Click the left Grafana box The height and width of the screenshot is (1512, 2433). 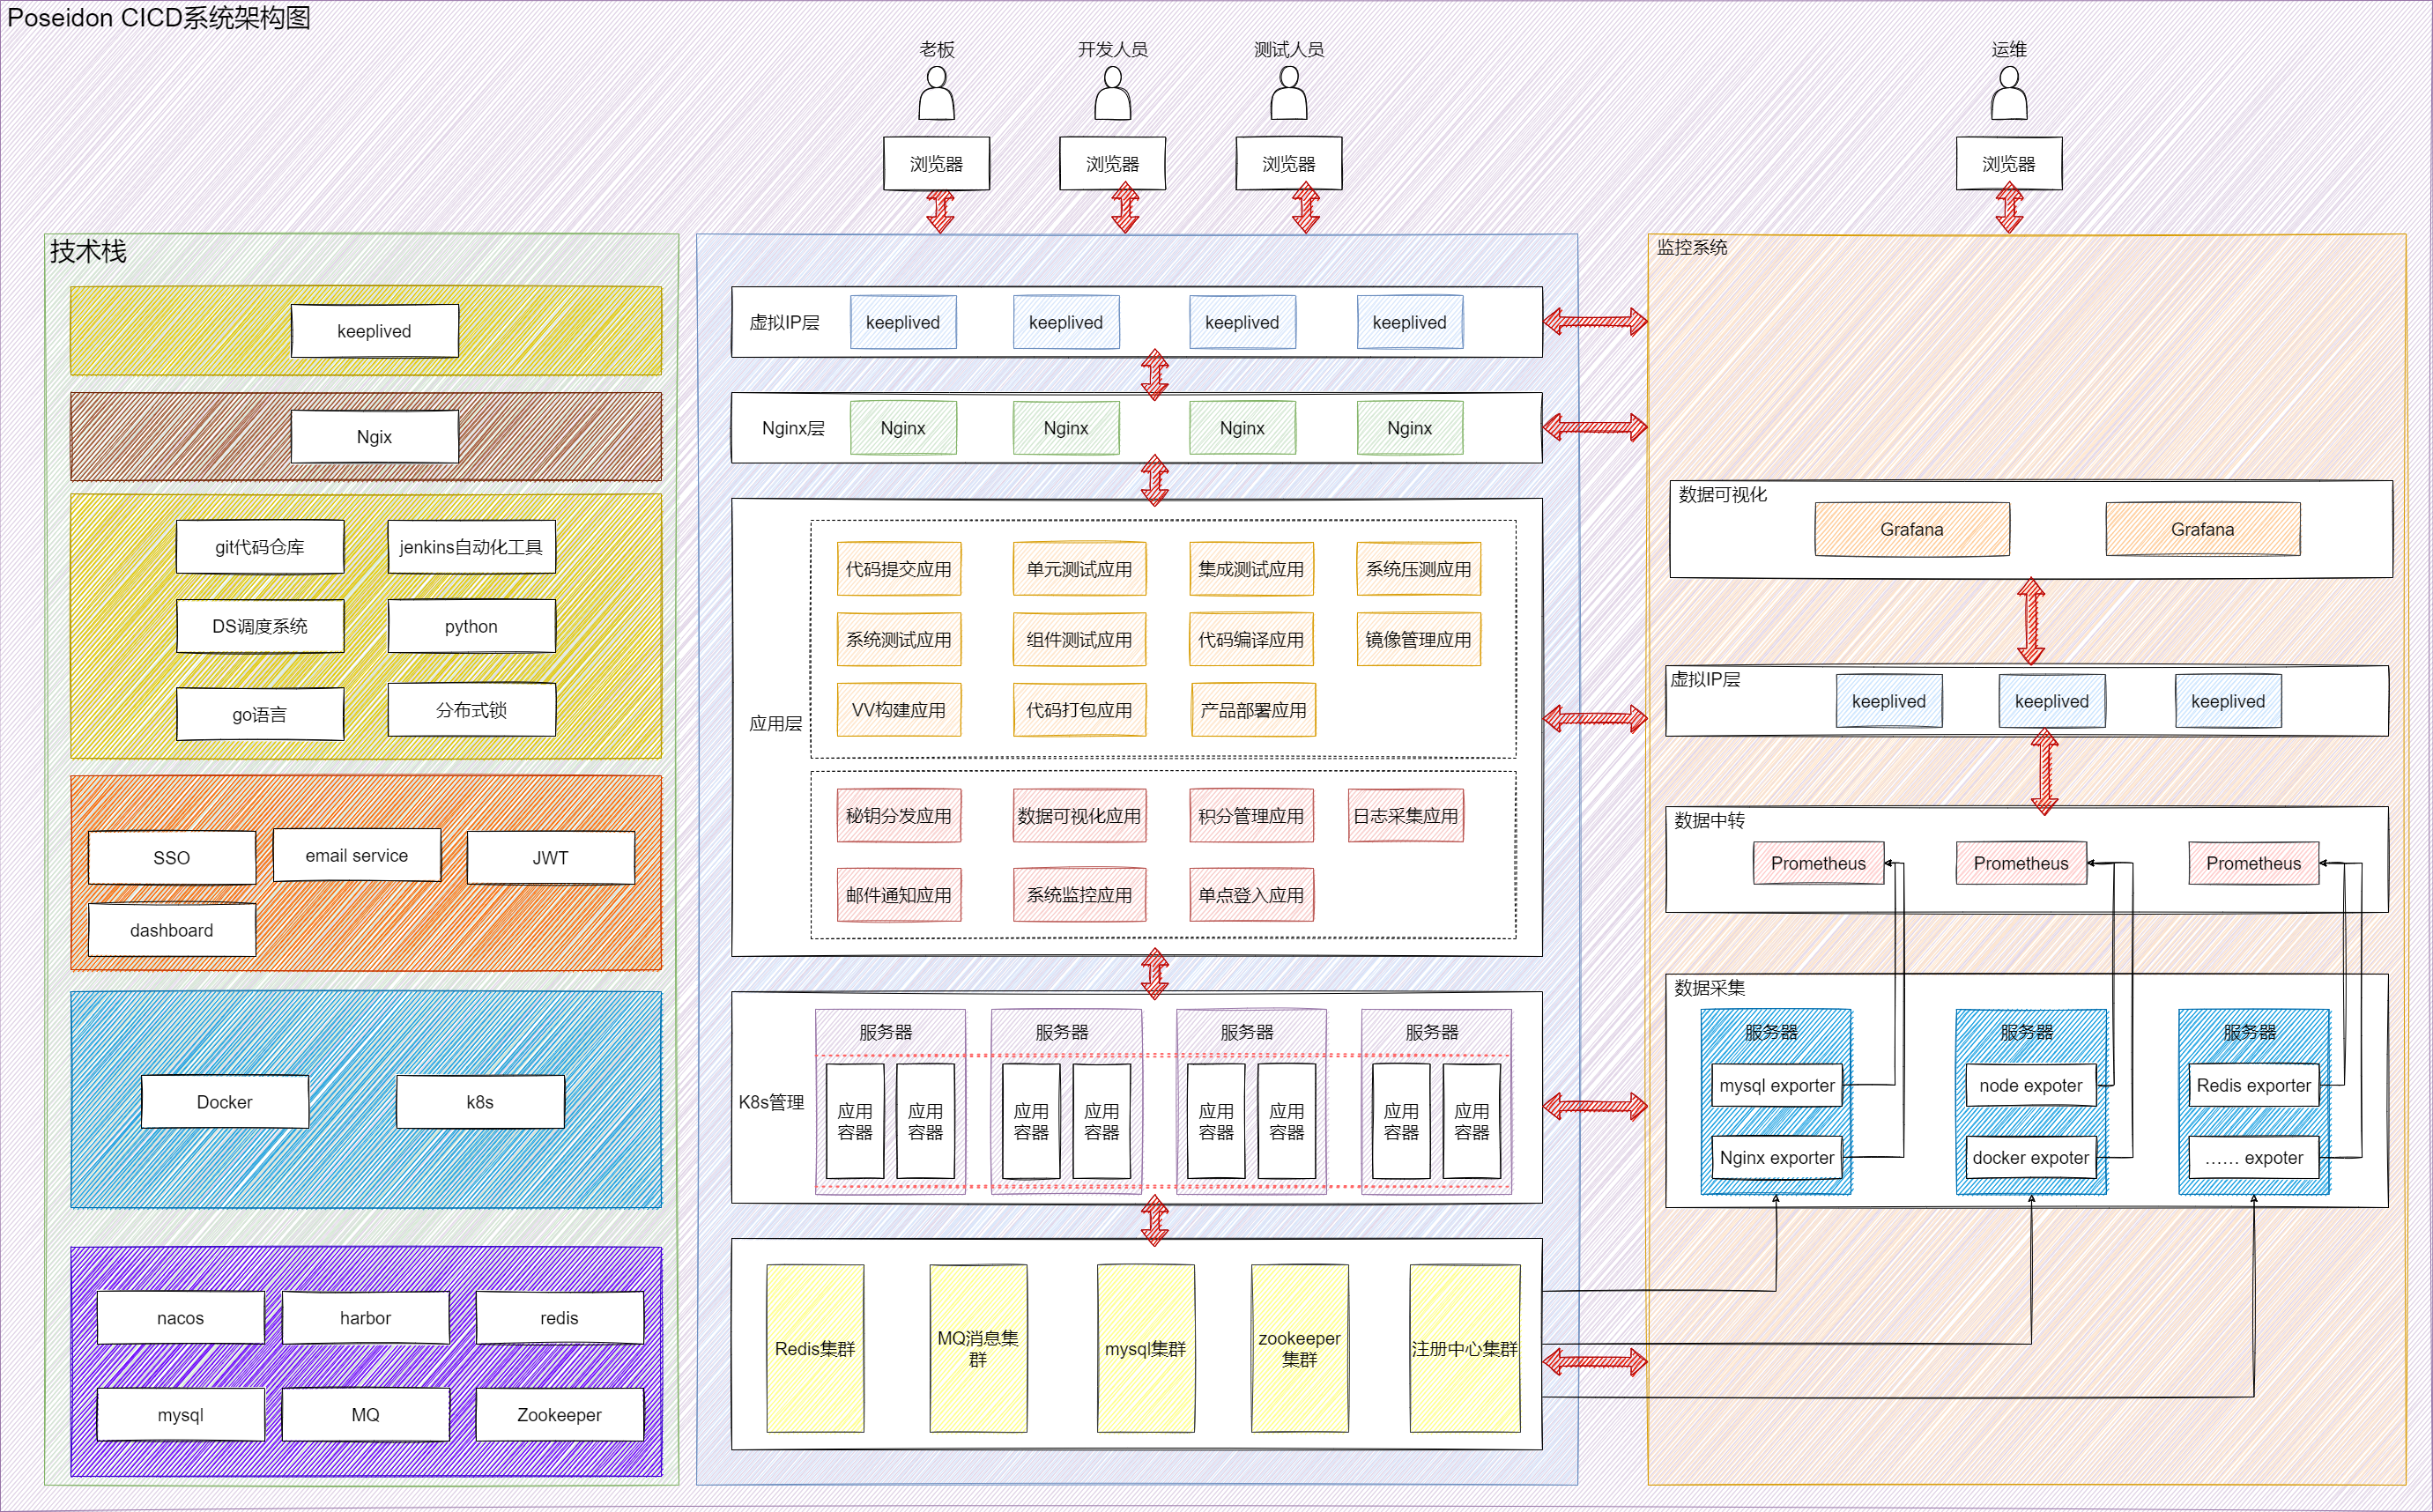click(1911, 529)
